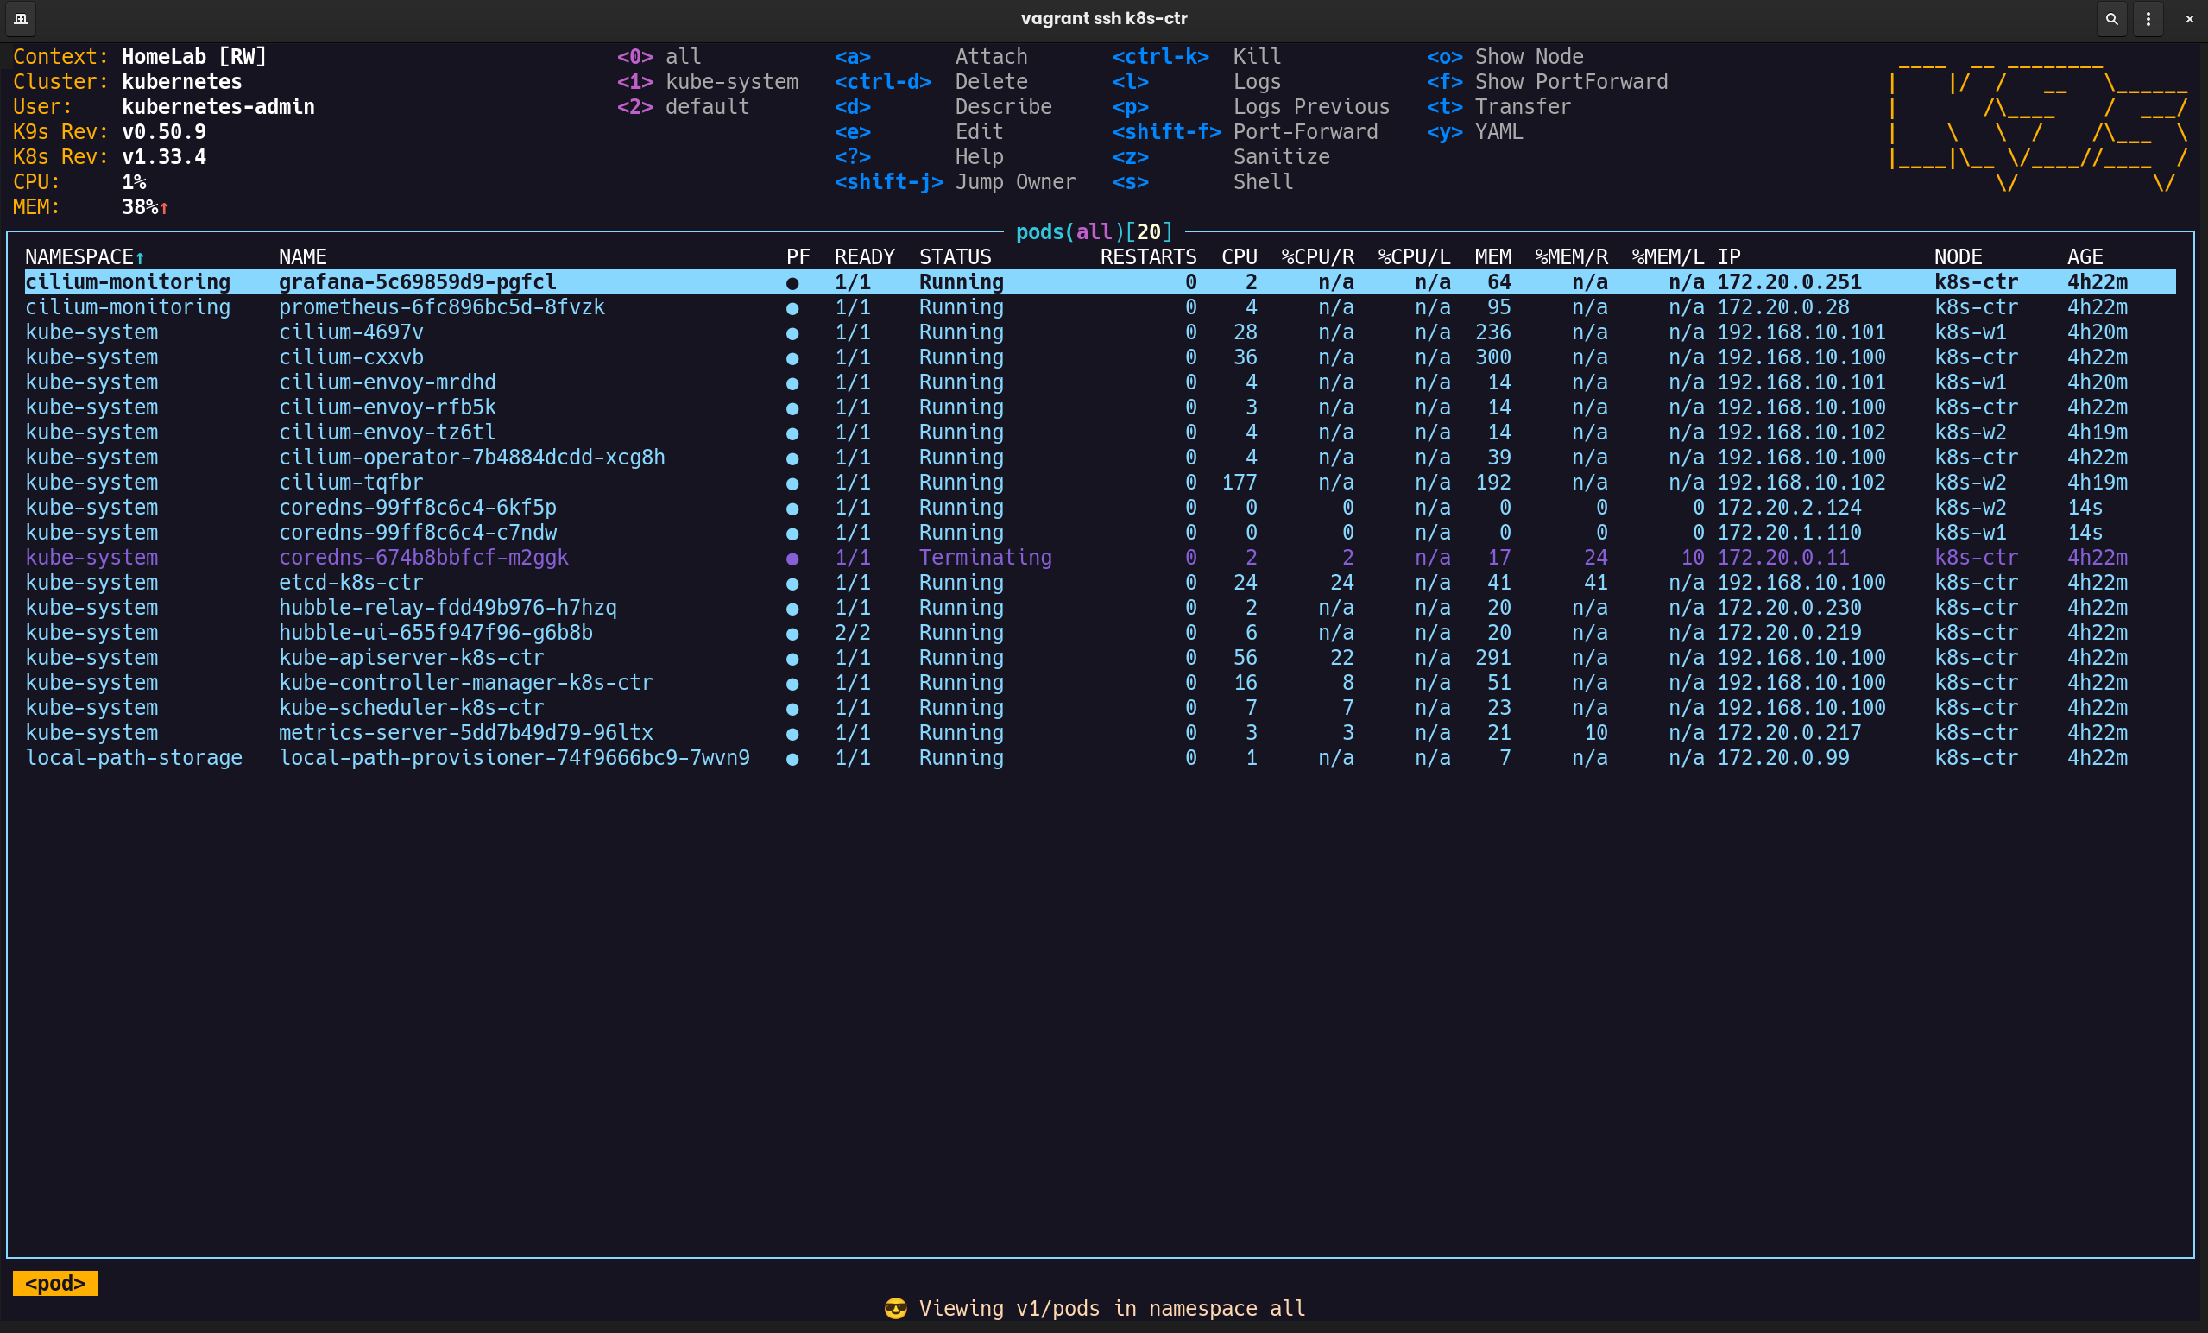
Task: Click the <a> Attach hint
Action: [x=931, y=56]
